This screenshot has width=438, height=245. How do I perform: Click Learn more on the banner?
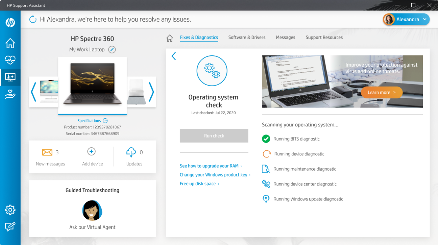382,92
